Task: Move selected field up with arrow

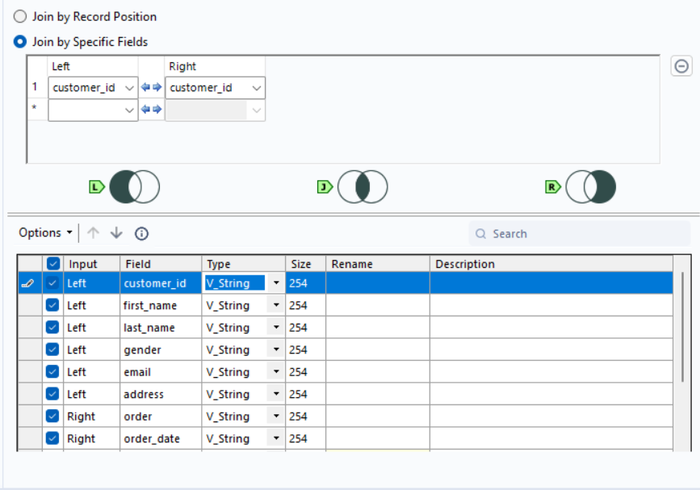Action: pyautogui.click(x=93, y=233)
